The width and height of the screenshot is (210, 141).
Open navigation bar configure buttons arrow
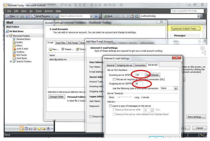(52, 129)
